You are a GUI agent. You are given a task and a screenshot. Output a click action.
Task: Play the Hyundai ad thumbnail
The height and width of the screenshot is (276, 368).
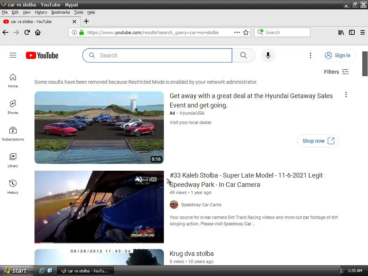tap(99, 128)
